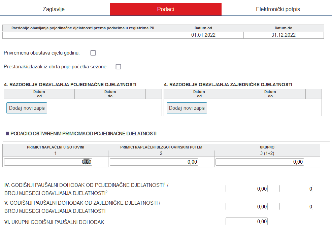Select the Datum do field showing 31.12.2022
Viewport: 332px width, 234px height.
click(x=284, y=35)
